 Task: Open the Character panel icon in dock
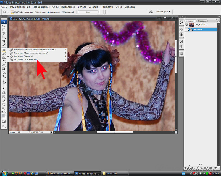click(181, 42)
